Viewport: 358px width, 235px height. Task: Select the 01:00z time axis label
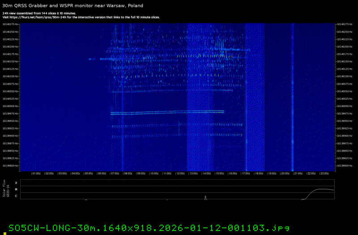tap(36, 174)
